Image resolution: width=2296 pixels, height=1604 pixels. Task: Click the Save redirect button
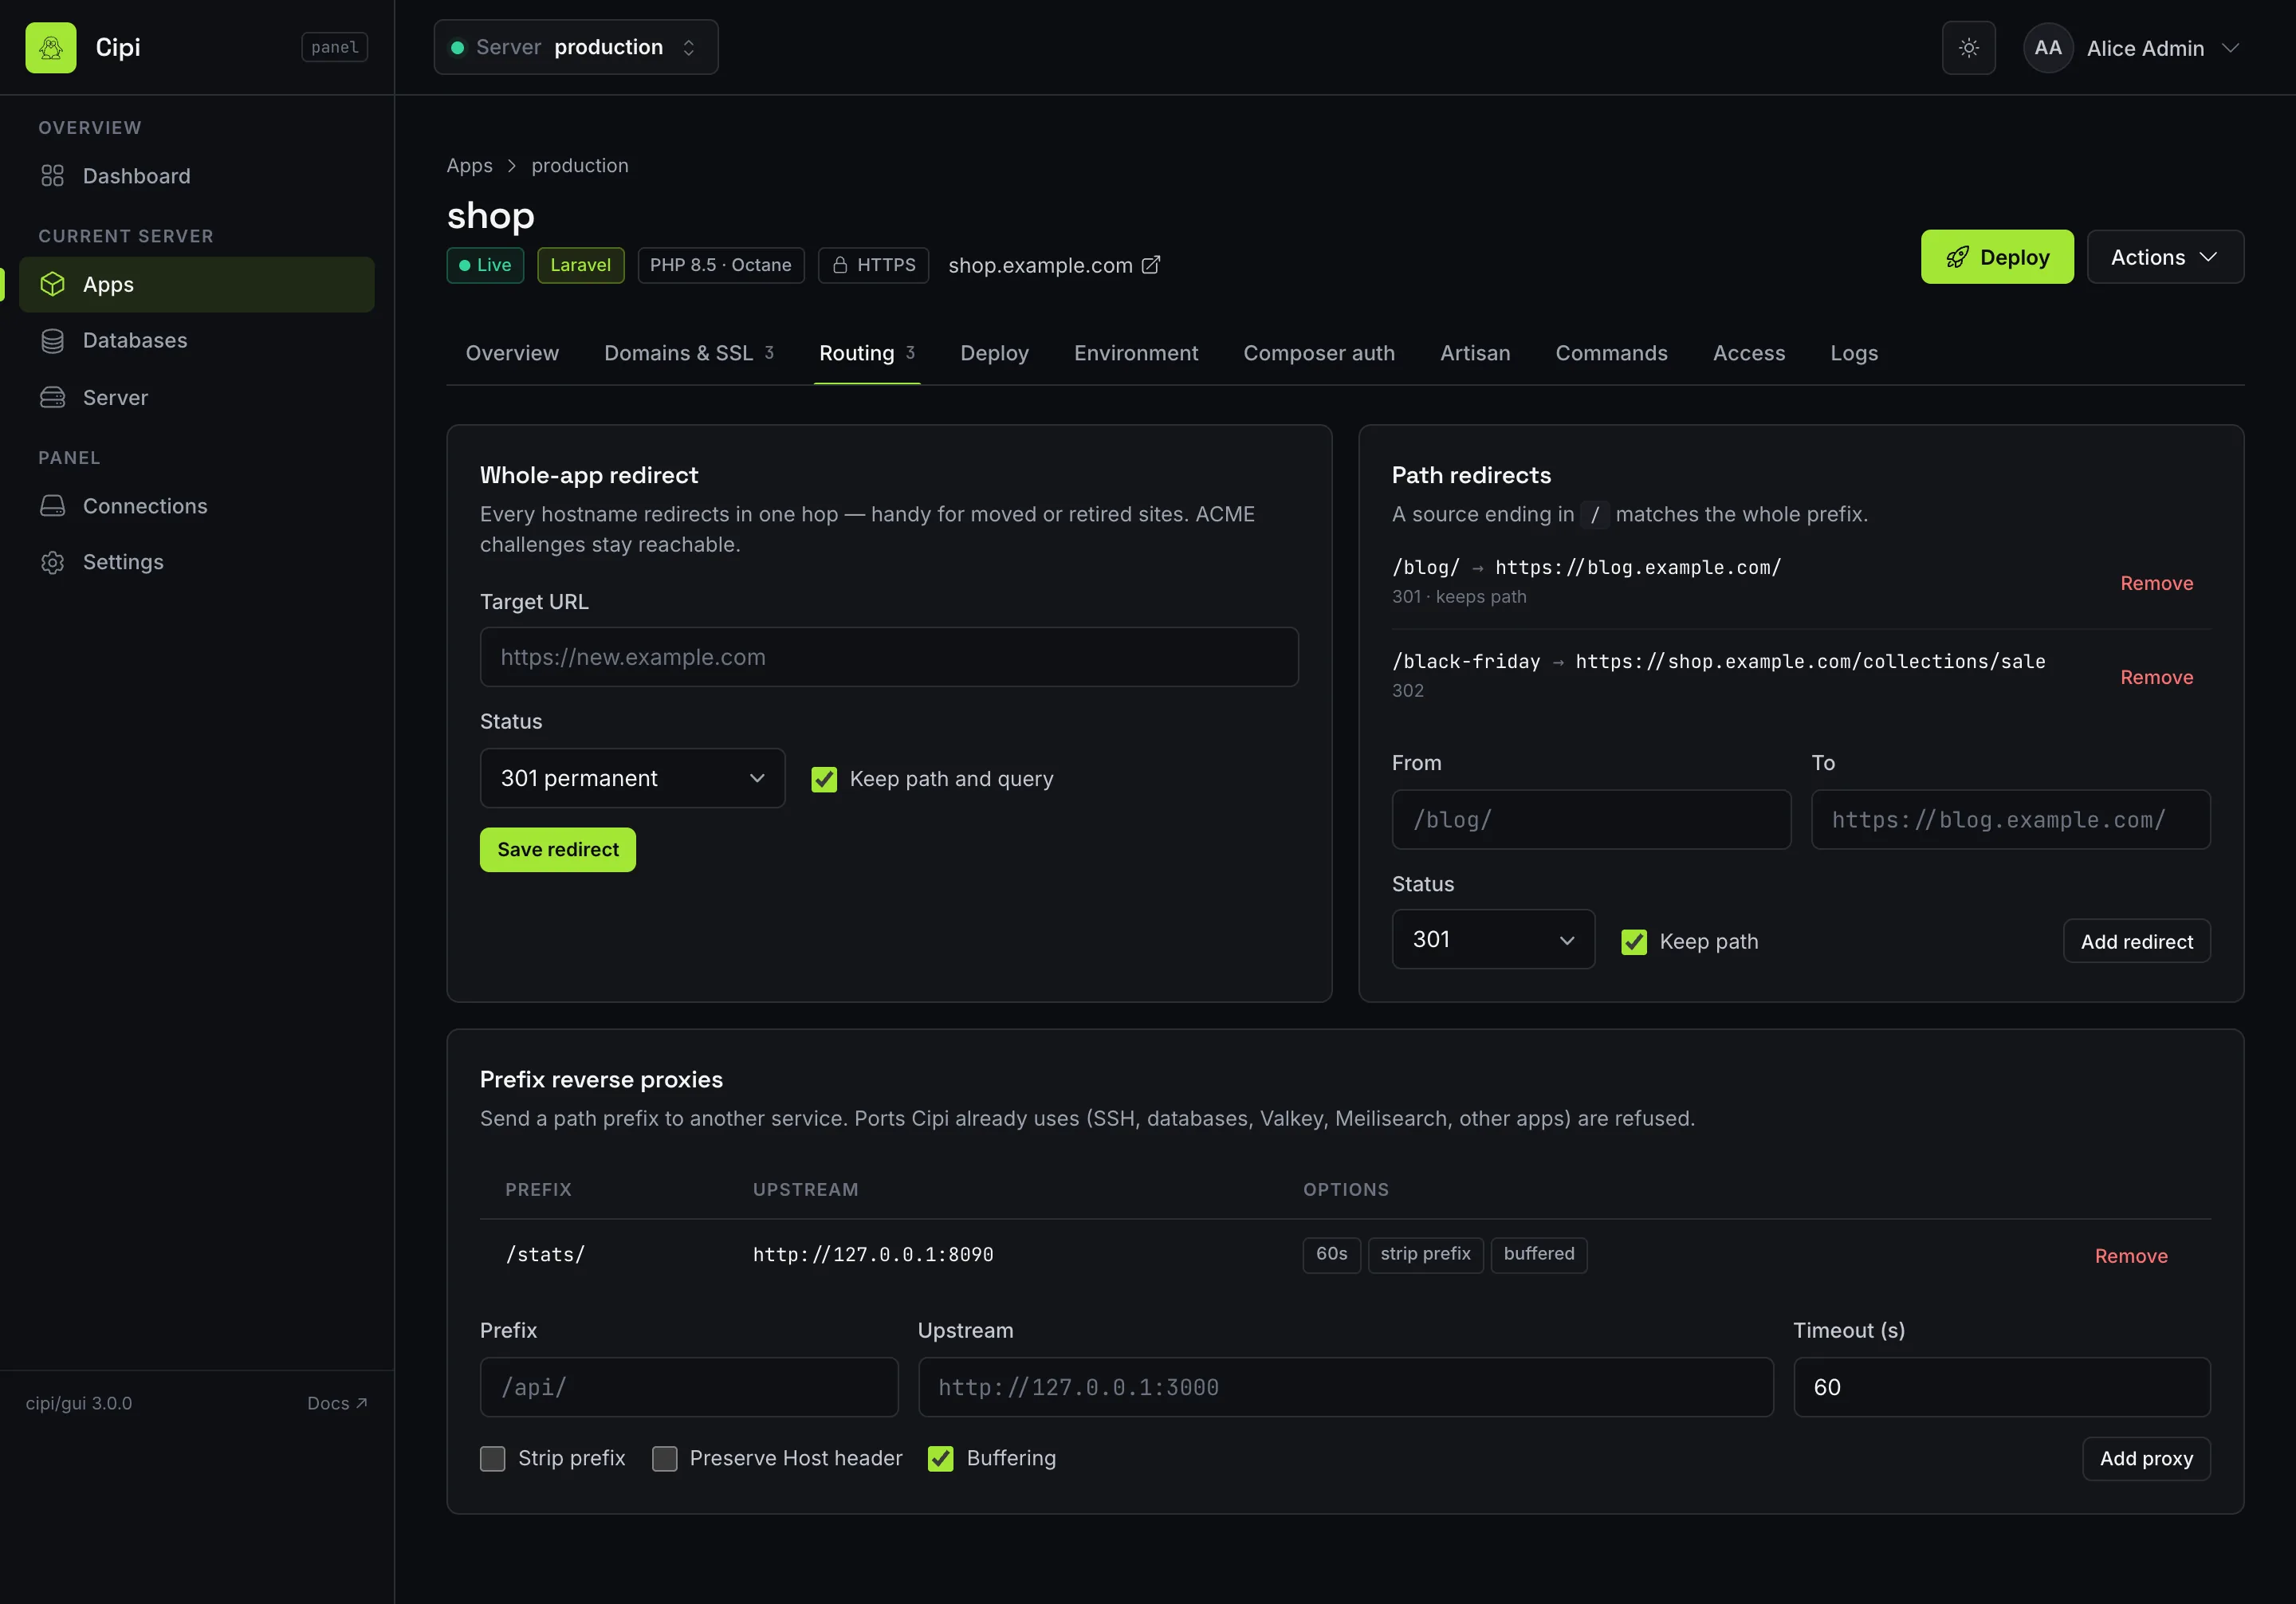click(557, 849)
